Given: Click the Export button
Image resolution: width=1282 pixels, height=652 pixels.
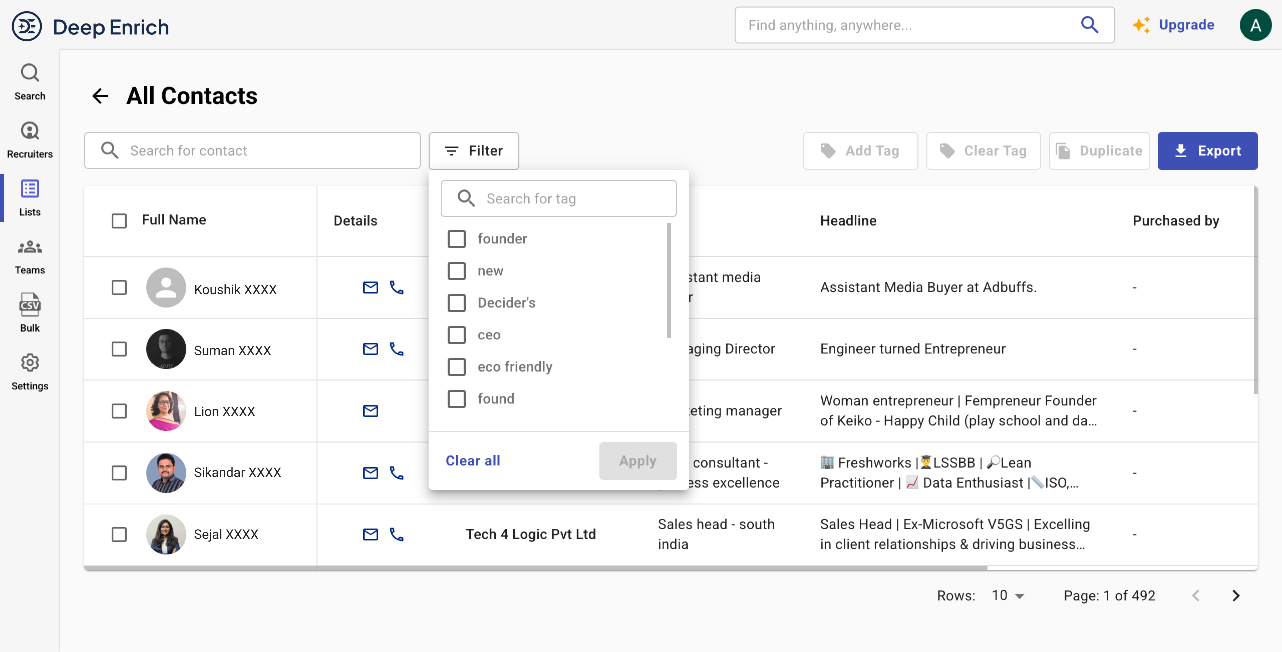Looking at the screenshot, I should (1207, 151).
